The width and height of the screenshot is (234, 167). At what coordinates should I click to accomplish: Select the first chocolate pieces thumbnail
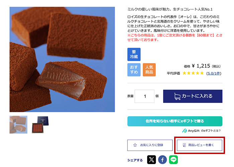click(18, 125)
